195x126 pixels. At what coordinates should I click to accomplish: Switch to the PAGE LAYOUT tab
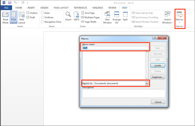click(x=61, y=8)
